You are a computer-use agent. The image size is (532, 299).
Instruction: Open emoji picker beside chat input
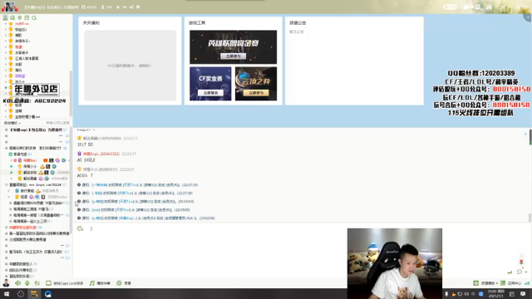80,228
